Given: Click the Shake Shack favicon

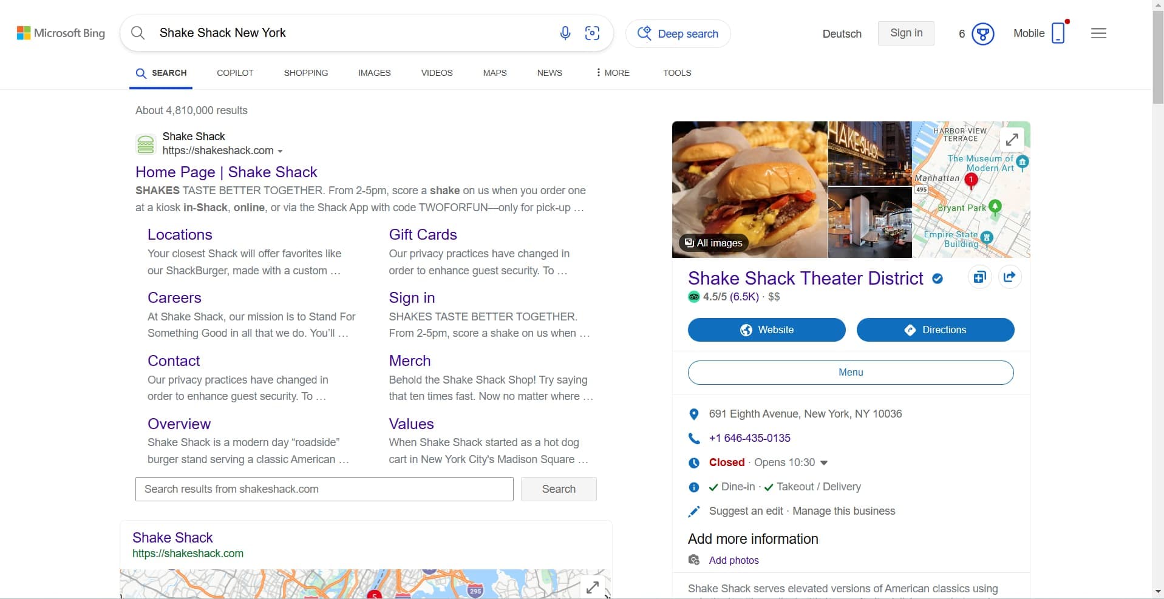Looking at the screenshot, I should (146, 144).
